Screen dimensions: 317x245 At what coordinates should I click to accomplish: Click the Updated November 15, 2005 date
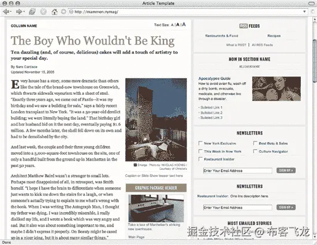[32, 72]
